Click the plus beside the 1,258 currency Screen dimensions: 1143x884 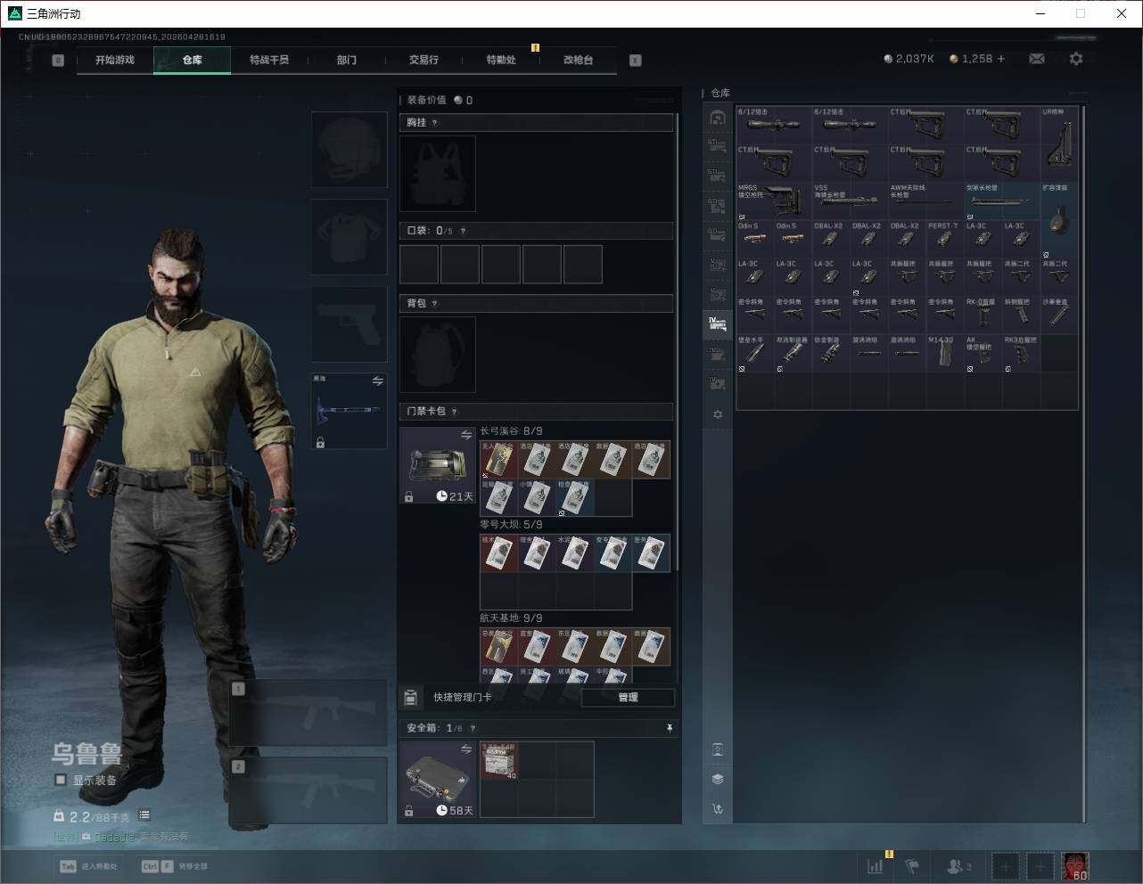click(1001, 59)
